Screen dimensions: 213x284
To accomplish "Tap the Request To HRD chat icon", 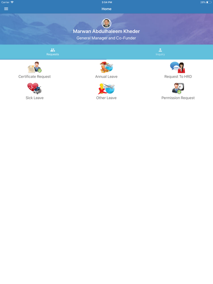I will (x=177, y=67).
